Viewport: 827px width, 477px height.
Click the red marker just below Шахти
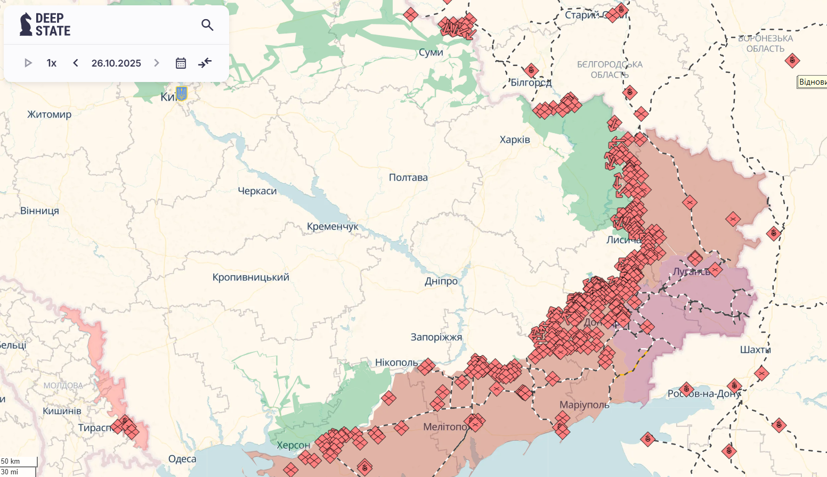click(x=761, y=373)
